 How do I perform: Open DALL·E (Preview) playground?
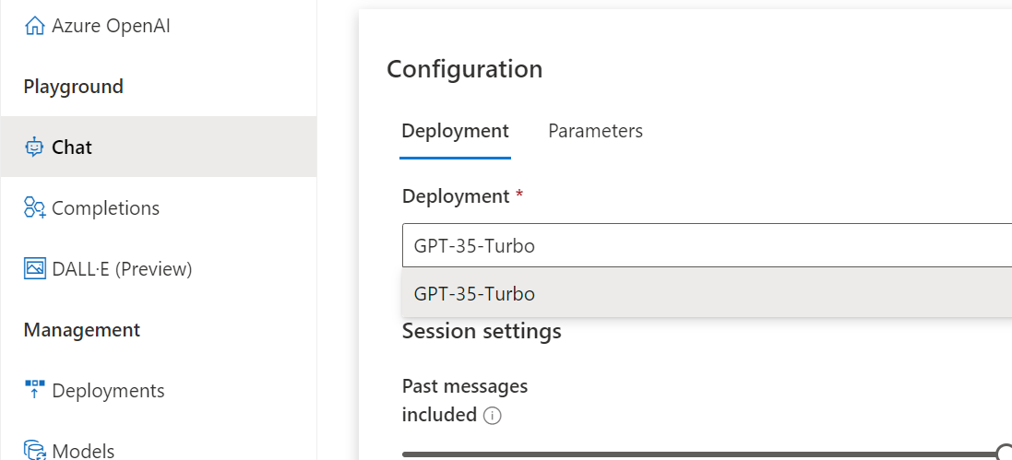[x=122, y=269]
